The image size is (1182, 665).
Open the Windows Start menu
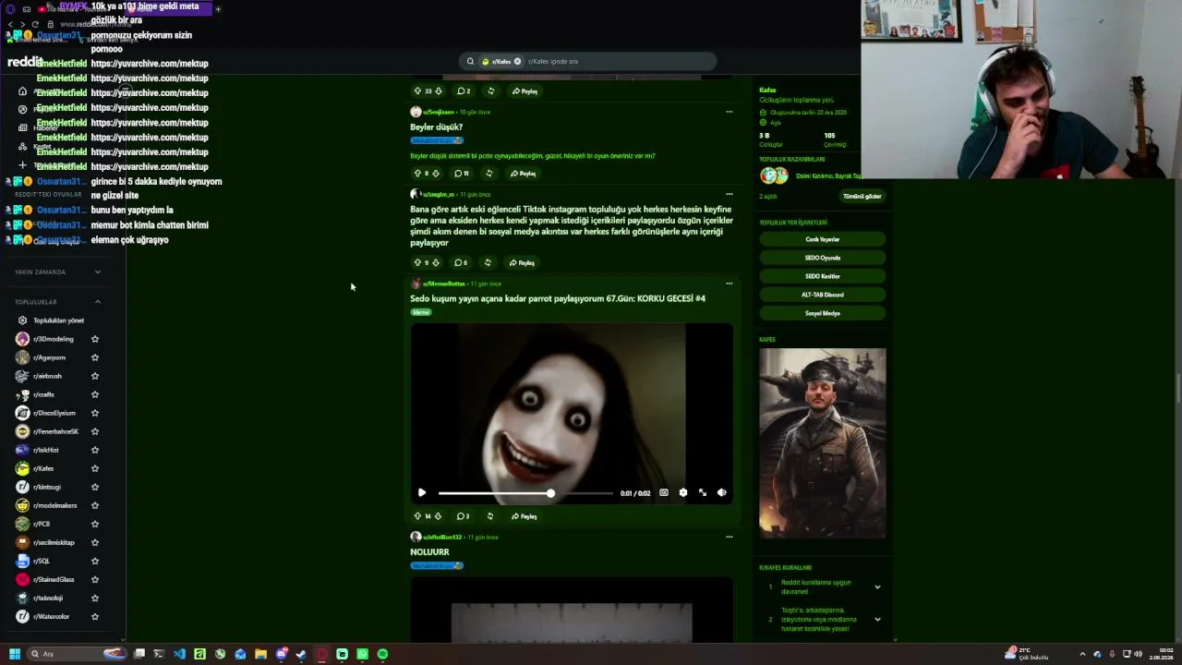click(14, 654)
